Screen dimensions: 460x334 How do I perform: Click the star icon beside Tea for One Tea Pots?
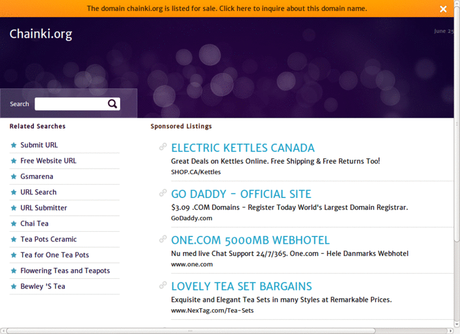click(x=13, y=255)
